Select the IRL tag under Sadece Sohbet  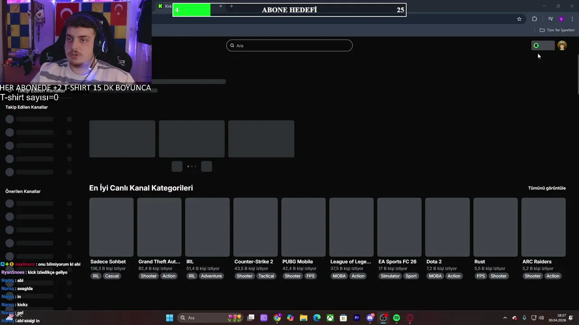pos(96,276)
